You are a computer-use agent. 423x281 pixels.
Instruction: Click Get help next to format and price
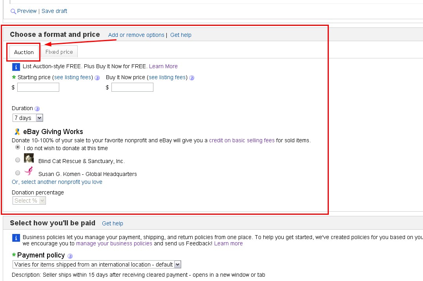(181, 35)
